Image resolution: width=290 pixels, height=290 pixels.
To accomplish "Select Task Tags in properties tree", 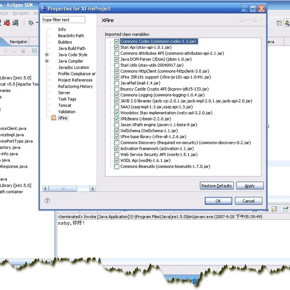I will (x=67, y=99).
